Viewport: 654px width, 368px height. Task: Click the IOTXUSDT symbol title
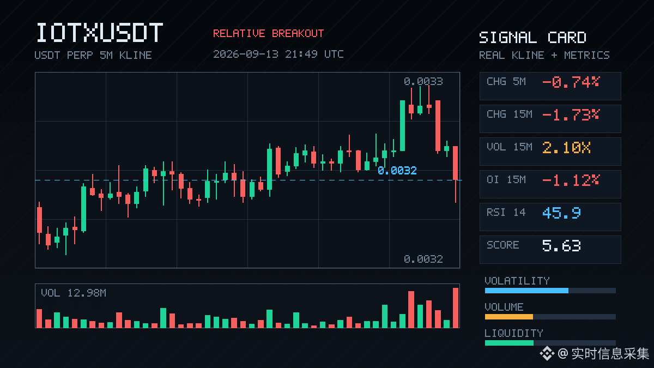99,33
